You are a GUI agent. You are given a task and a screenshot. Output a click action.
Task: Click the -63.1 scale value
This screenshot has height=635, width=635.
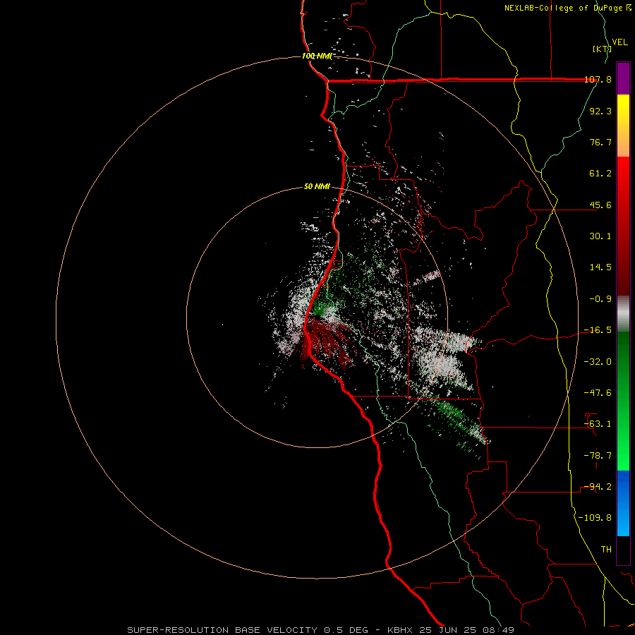pos(598,424)
